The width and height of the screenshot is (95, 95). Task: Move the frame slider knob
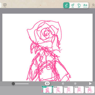pos(13,84)
